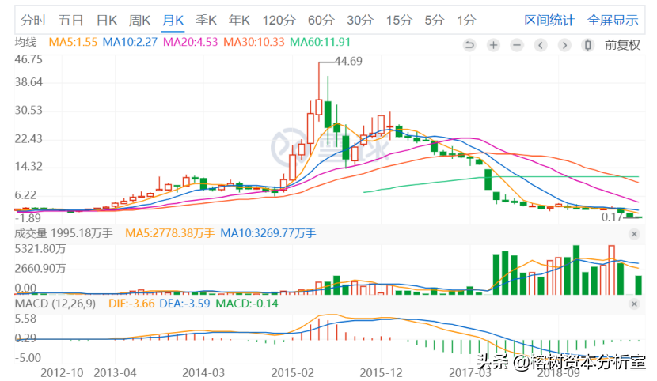657x381 pixels.
Task: Click the MA30:10.33 moving average label
Action: 254,42
